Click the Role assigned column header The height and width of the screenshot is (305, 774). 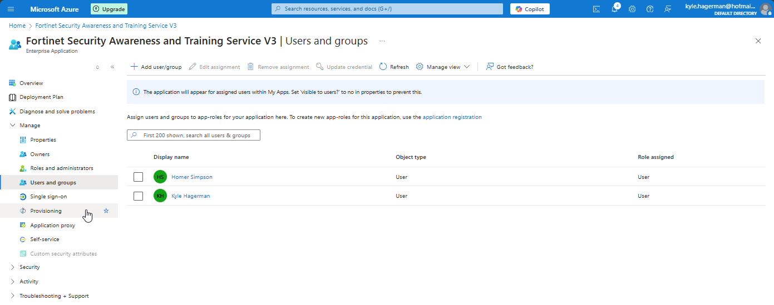click(655, 157)
